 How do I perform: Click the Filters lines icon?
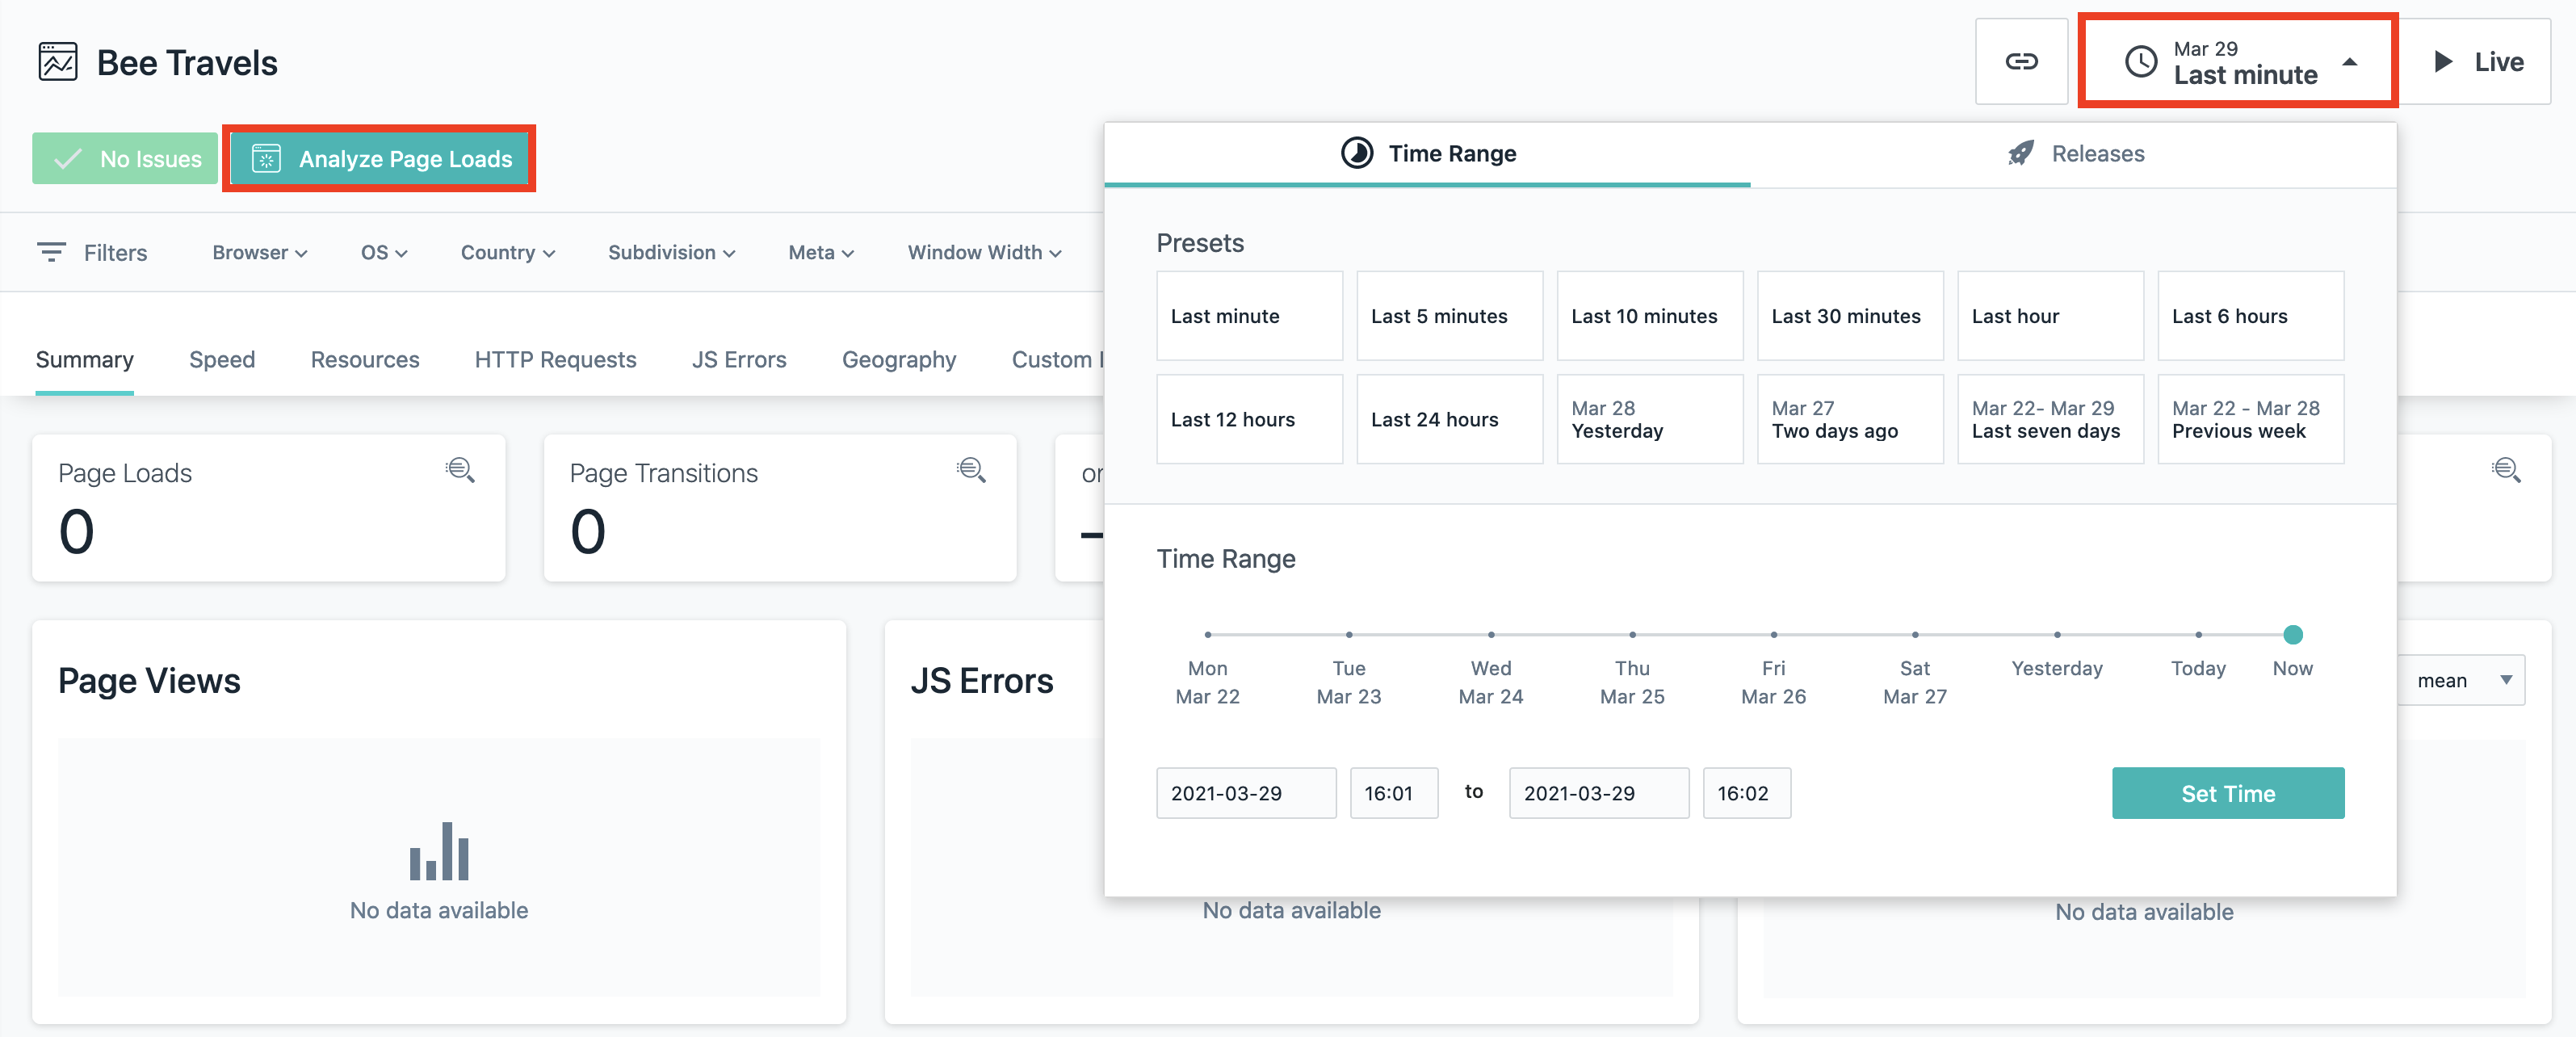(51, 252)
